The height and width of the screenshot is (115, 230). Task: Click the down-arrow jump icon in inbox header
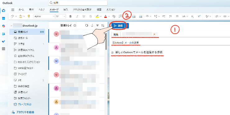pos(92,25)
